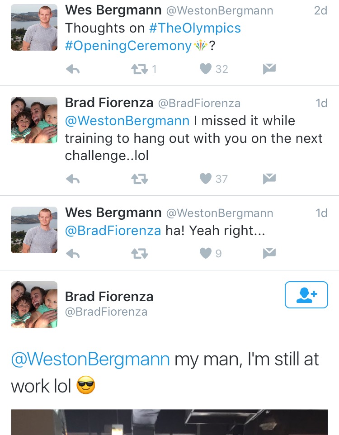Retweet the Olympics Opening Ceremony tweet
Viewport: 339px width, 435px height.
(x=140, y=69)
